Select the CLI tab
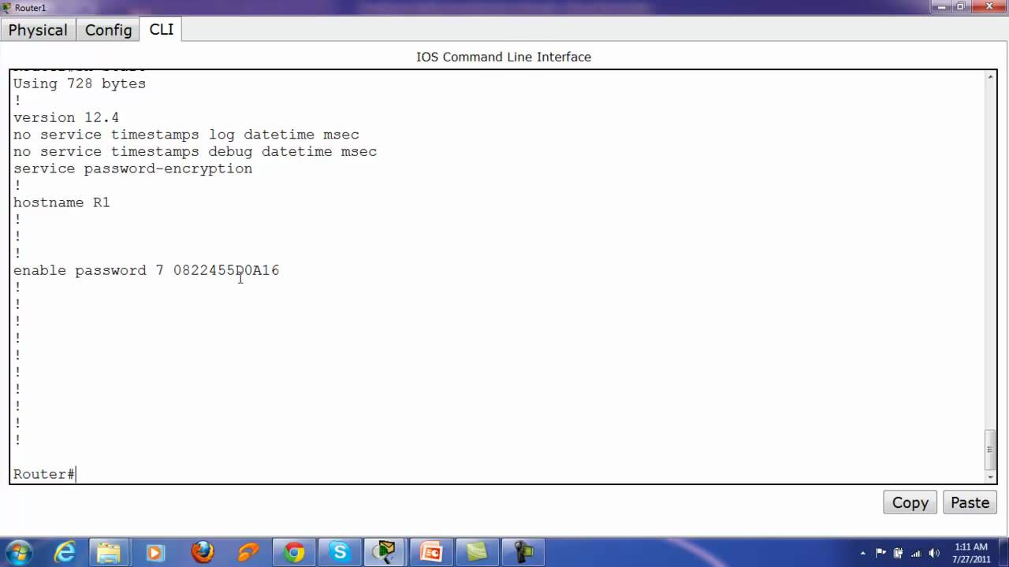Screen dimensions: 1009x567 pos(162,29)
